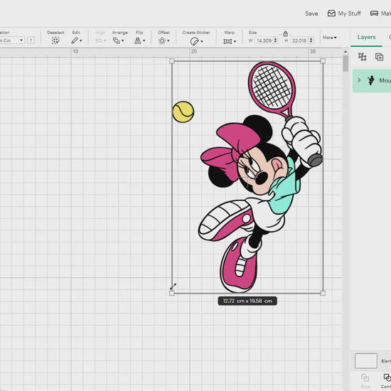Click the bottom-left resize handle
391x391 pixels.
[171, 293]
